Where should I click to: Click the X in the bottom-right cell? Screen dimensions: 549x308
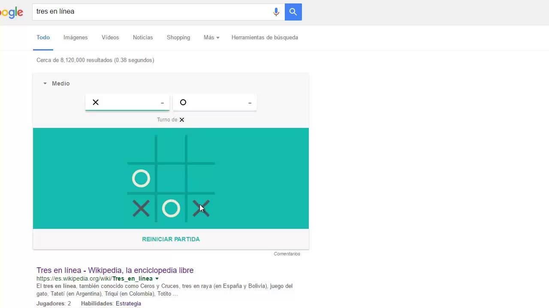(x=201, y=208)
